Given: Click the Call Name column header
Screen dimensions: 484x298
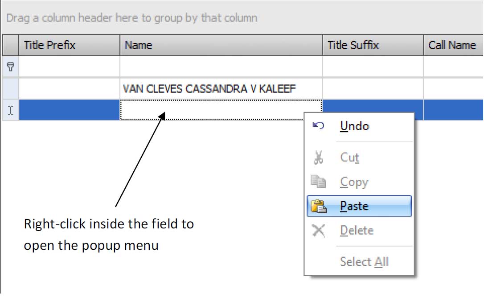Looking at the screenshot, I should (x=452, y=45).
